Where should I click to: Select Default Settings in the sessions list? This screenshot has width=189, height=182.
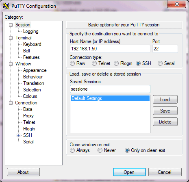pos(110,98)
